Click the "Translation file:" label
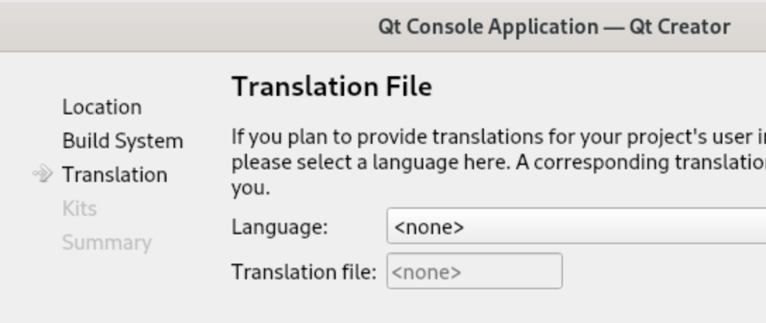Screen dimensions: 766x323 [303, 272]
